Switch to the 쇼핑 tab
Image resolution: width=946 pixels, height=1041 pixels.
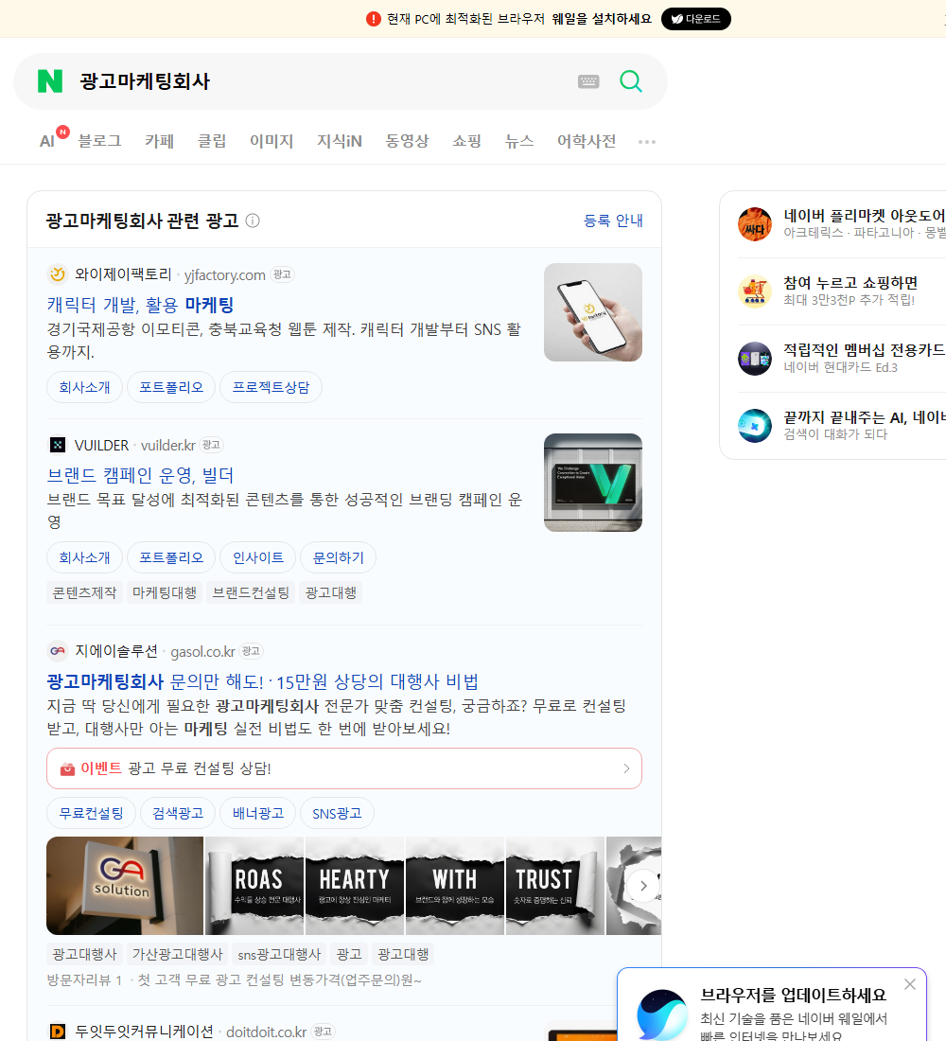[466, 141]
